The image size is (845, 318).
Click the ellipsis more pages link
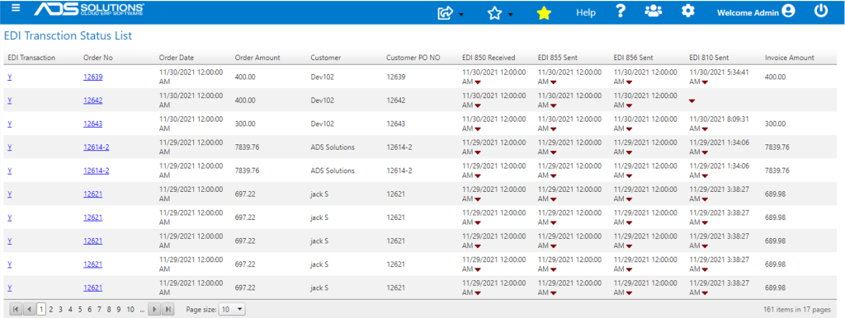click(142, 310)
